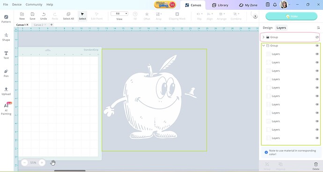Open the checklist icon beside the bell
This screenshot has height=172, width=323.
point(268,5)
